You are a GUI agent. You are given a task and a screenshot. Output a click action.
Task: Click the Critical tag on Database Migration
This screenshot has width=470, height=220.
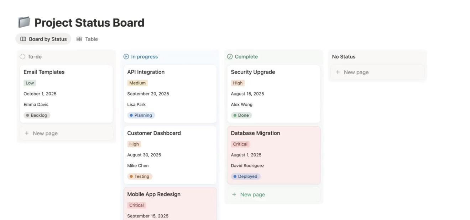[x=240, y=144]
